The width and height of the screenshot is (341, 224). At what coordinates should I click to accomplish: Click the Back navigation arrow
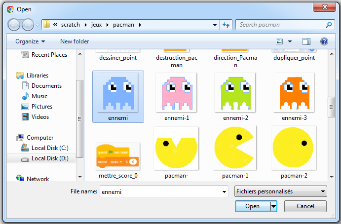(x=14, y=25)
